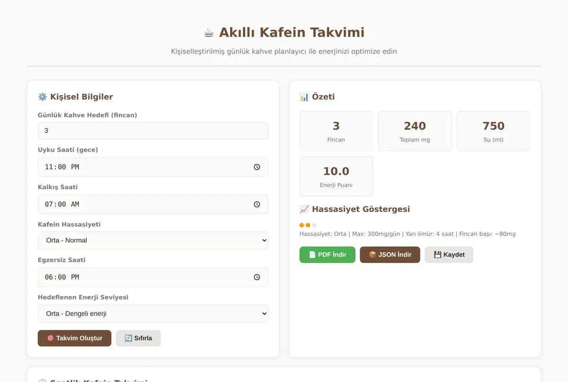568x382 pixels.
Task: Click the clock icon in Egzersiz Saati field
Action: tap(257, 277)
